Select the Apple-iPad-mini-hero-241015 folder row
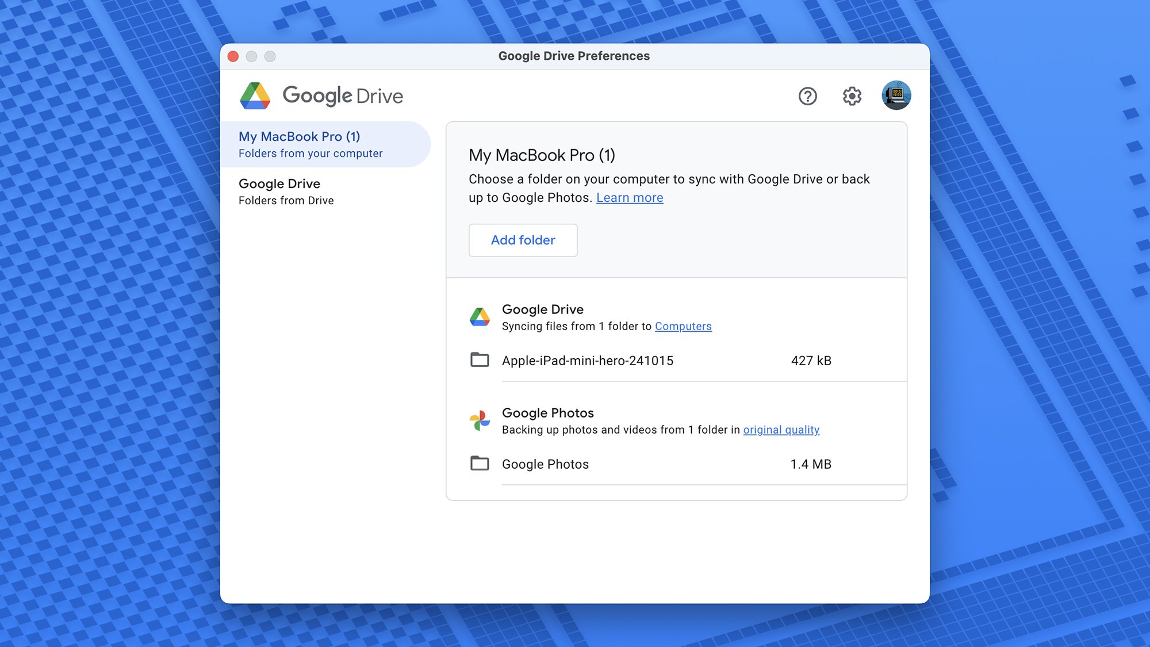Image resolution: width=1150 pixels, height=647 pixels. point(587,361)
